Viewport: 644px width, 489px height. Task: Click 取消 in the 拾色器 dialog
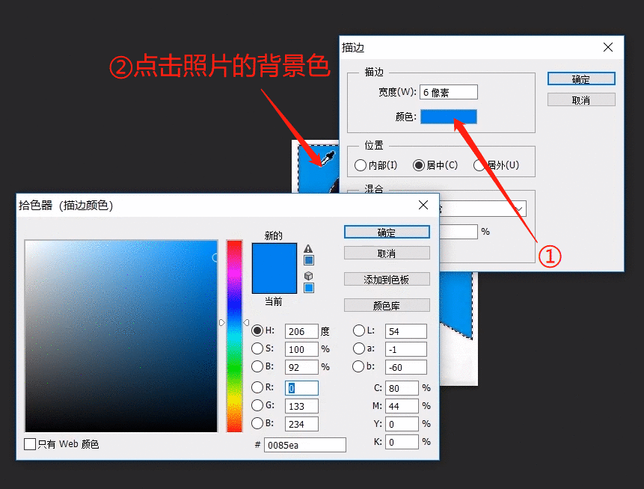(387, 253)
